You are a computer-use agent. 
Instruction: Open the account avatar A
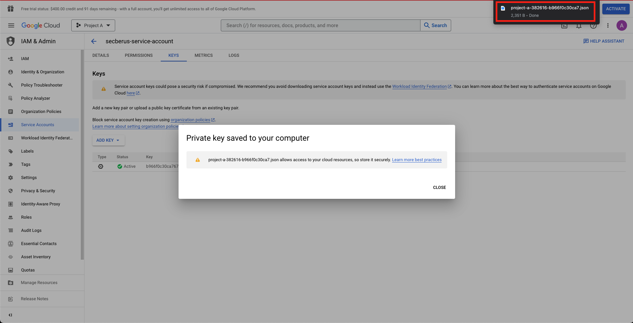pos(622,25)
